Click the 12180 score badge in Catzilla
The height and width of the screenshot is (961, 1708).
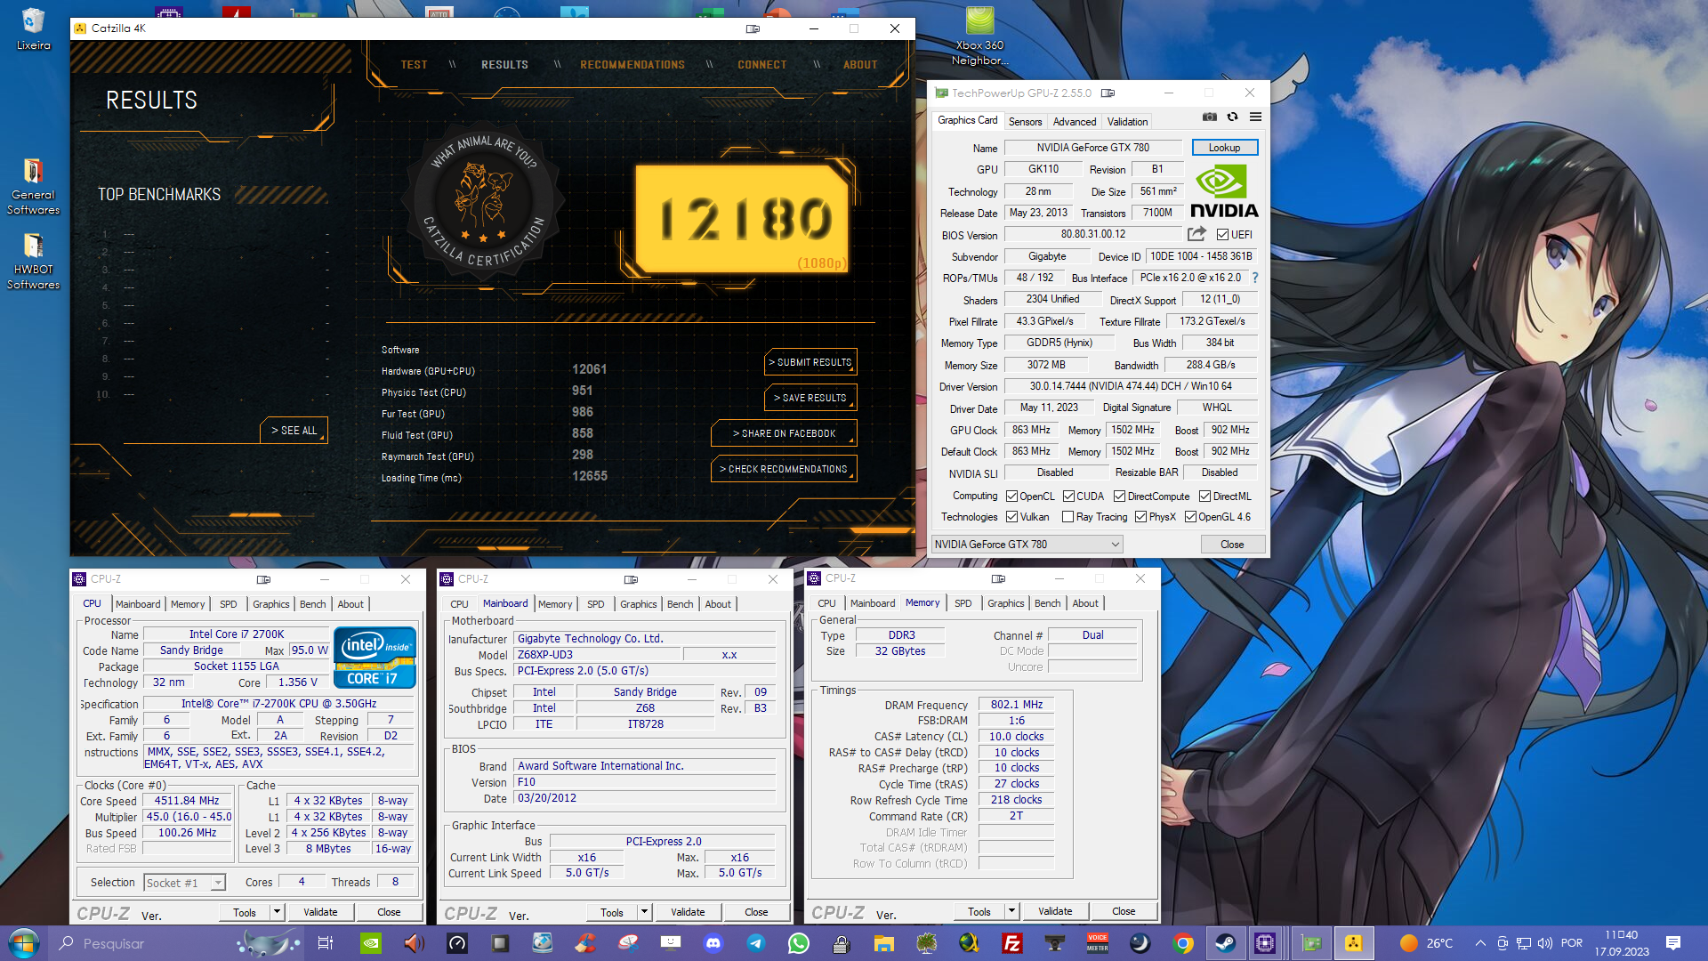tap(742, 219)
